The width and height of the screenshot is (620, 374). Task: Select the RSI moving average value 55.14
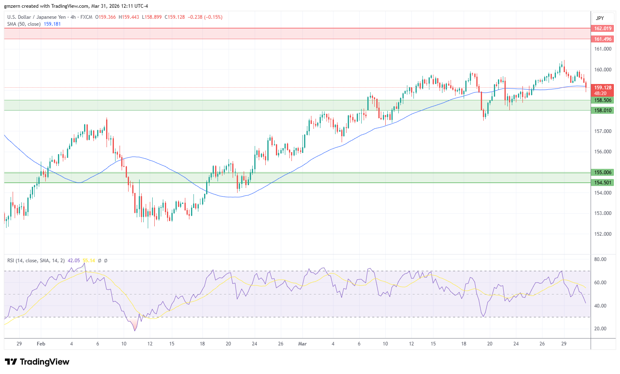coord(89,261)
